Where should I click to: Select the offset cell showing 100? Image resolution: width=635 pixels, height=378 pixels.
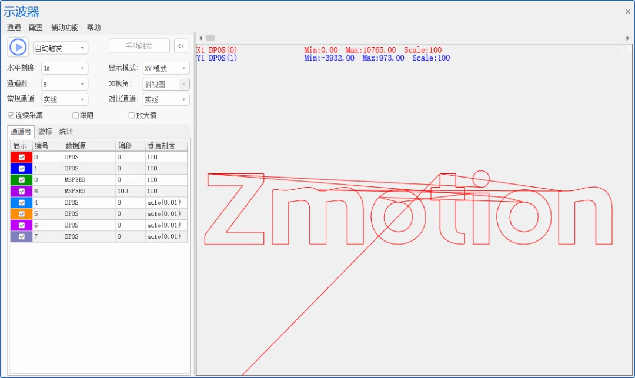131,191
